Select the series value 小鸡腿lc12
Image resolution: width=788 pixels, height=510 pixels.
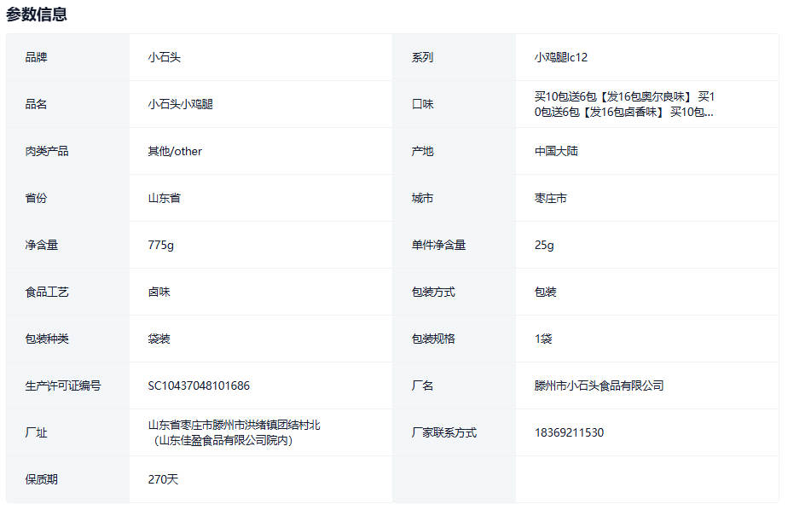(x=560, y=57)
